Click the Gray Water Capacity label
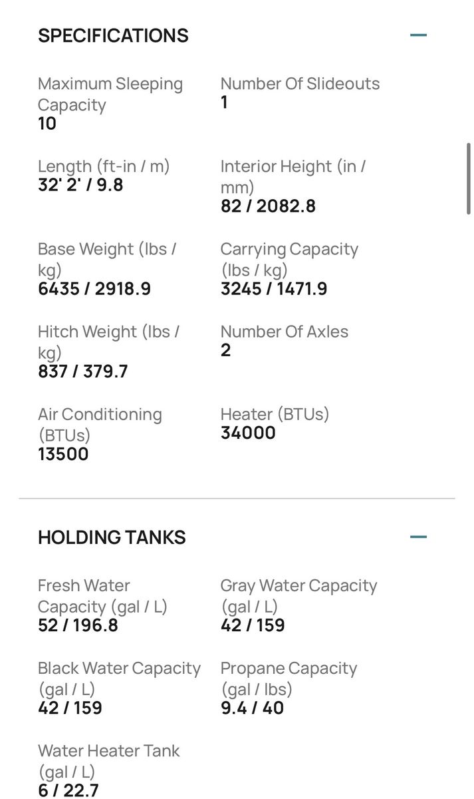Viewport: 474px width, 799px height. pyautogui.click(x=298, y=597)
